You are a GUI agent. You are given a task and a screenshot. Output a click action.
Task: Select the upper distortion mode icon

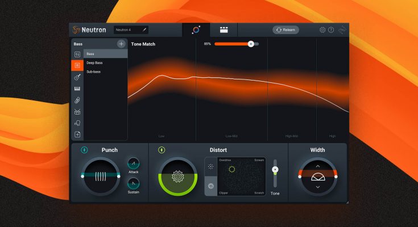tap(211, 166)
